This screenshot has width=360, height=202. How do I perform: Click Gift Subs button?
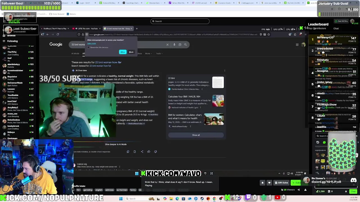(281, 183)
